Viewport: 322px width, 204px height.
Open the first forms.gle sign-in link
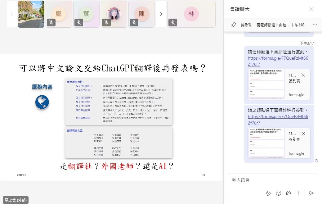[278, 61]
